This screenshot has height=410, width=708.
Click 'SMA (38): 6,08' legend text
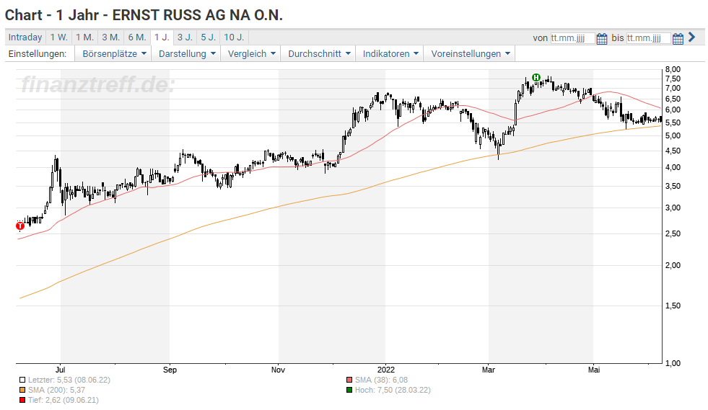point(381,380)
